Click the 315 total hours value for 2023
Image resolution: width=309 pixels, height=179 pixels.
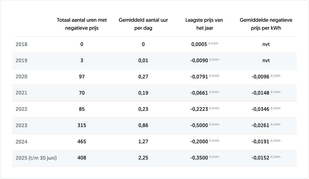(82, 126)
